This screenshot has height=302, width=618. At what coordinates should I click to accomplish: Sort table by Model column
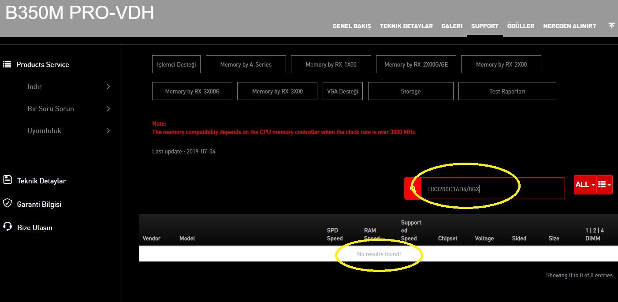pyautogui.click(x=187, y=239)
